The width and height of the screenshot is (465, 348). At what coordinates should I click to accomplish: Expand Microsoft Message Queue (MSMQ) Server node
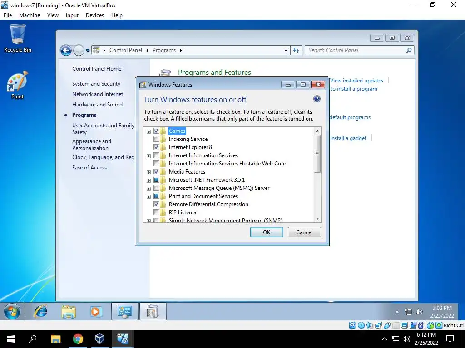coord(148,188)
